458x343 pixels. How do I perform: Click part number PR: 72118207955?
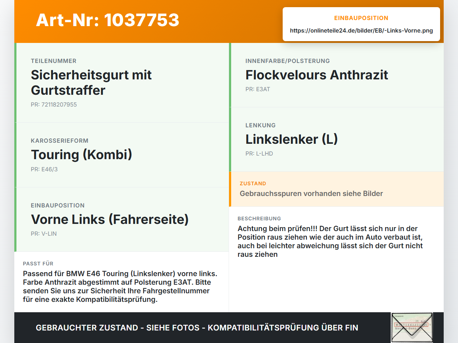click(x=54, y=104)
